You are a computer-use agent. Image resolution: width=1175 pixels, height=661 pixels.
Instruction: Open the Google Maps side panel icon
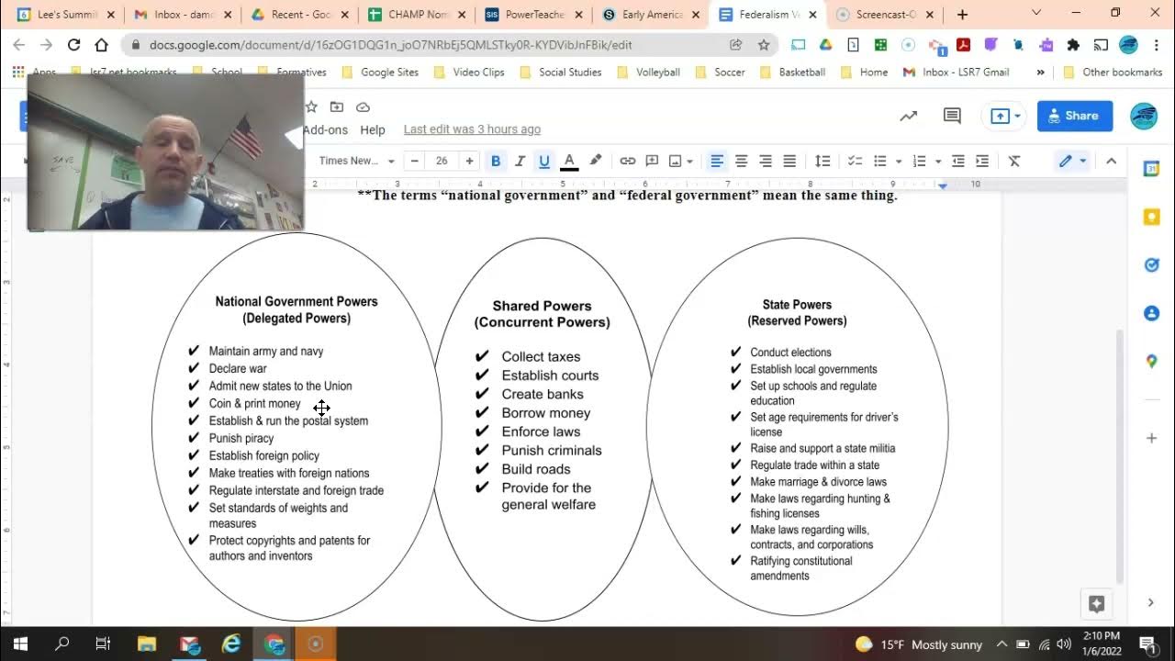pyautogui.click(x=1151, y=362)
